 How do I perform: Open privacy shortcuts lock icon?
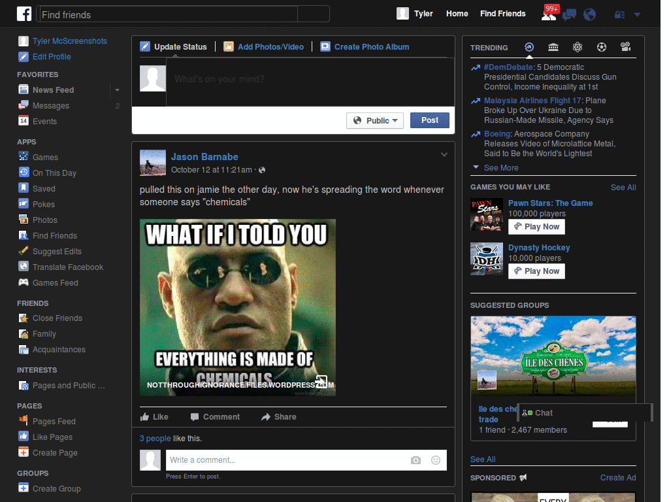(x=619, y=15)
